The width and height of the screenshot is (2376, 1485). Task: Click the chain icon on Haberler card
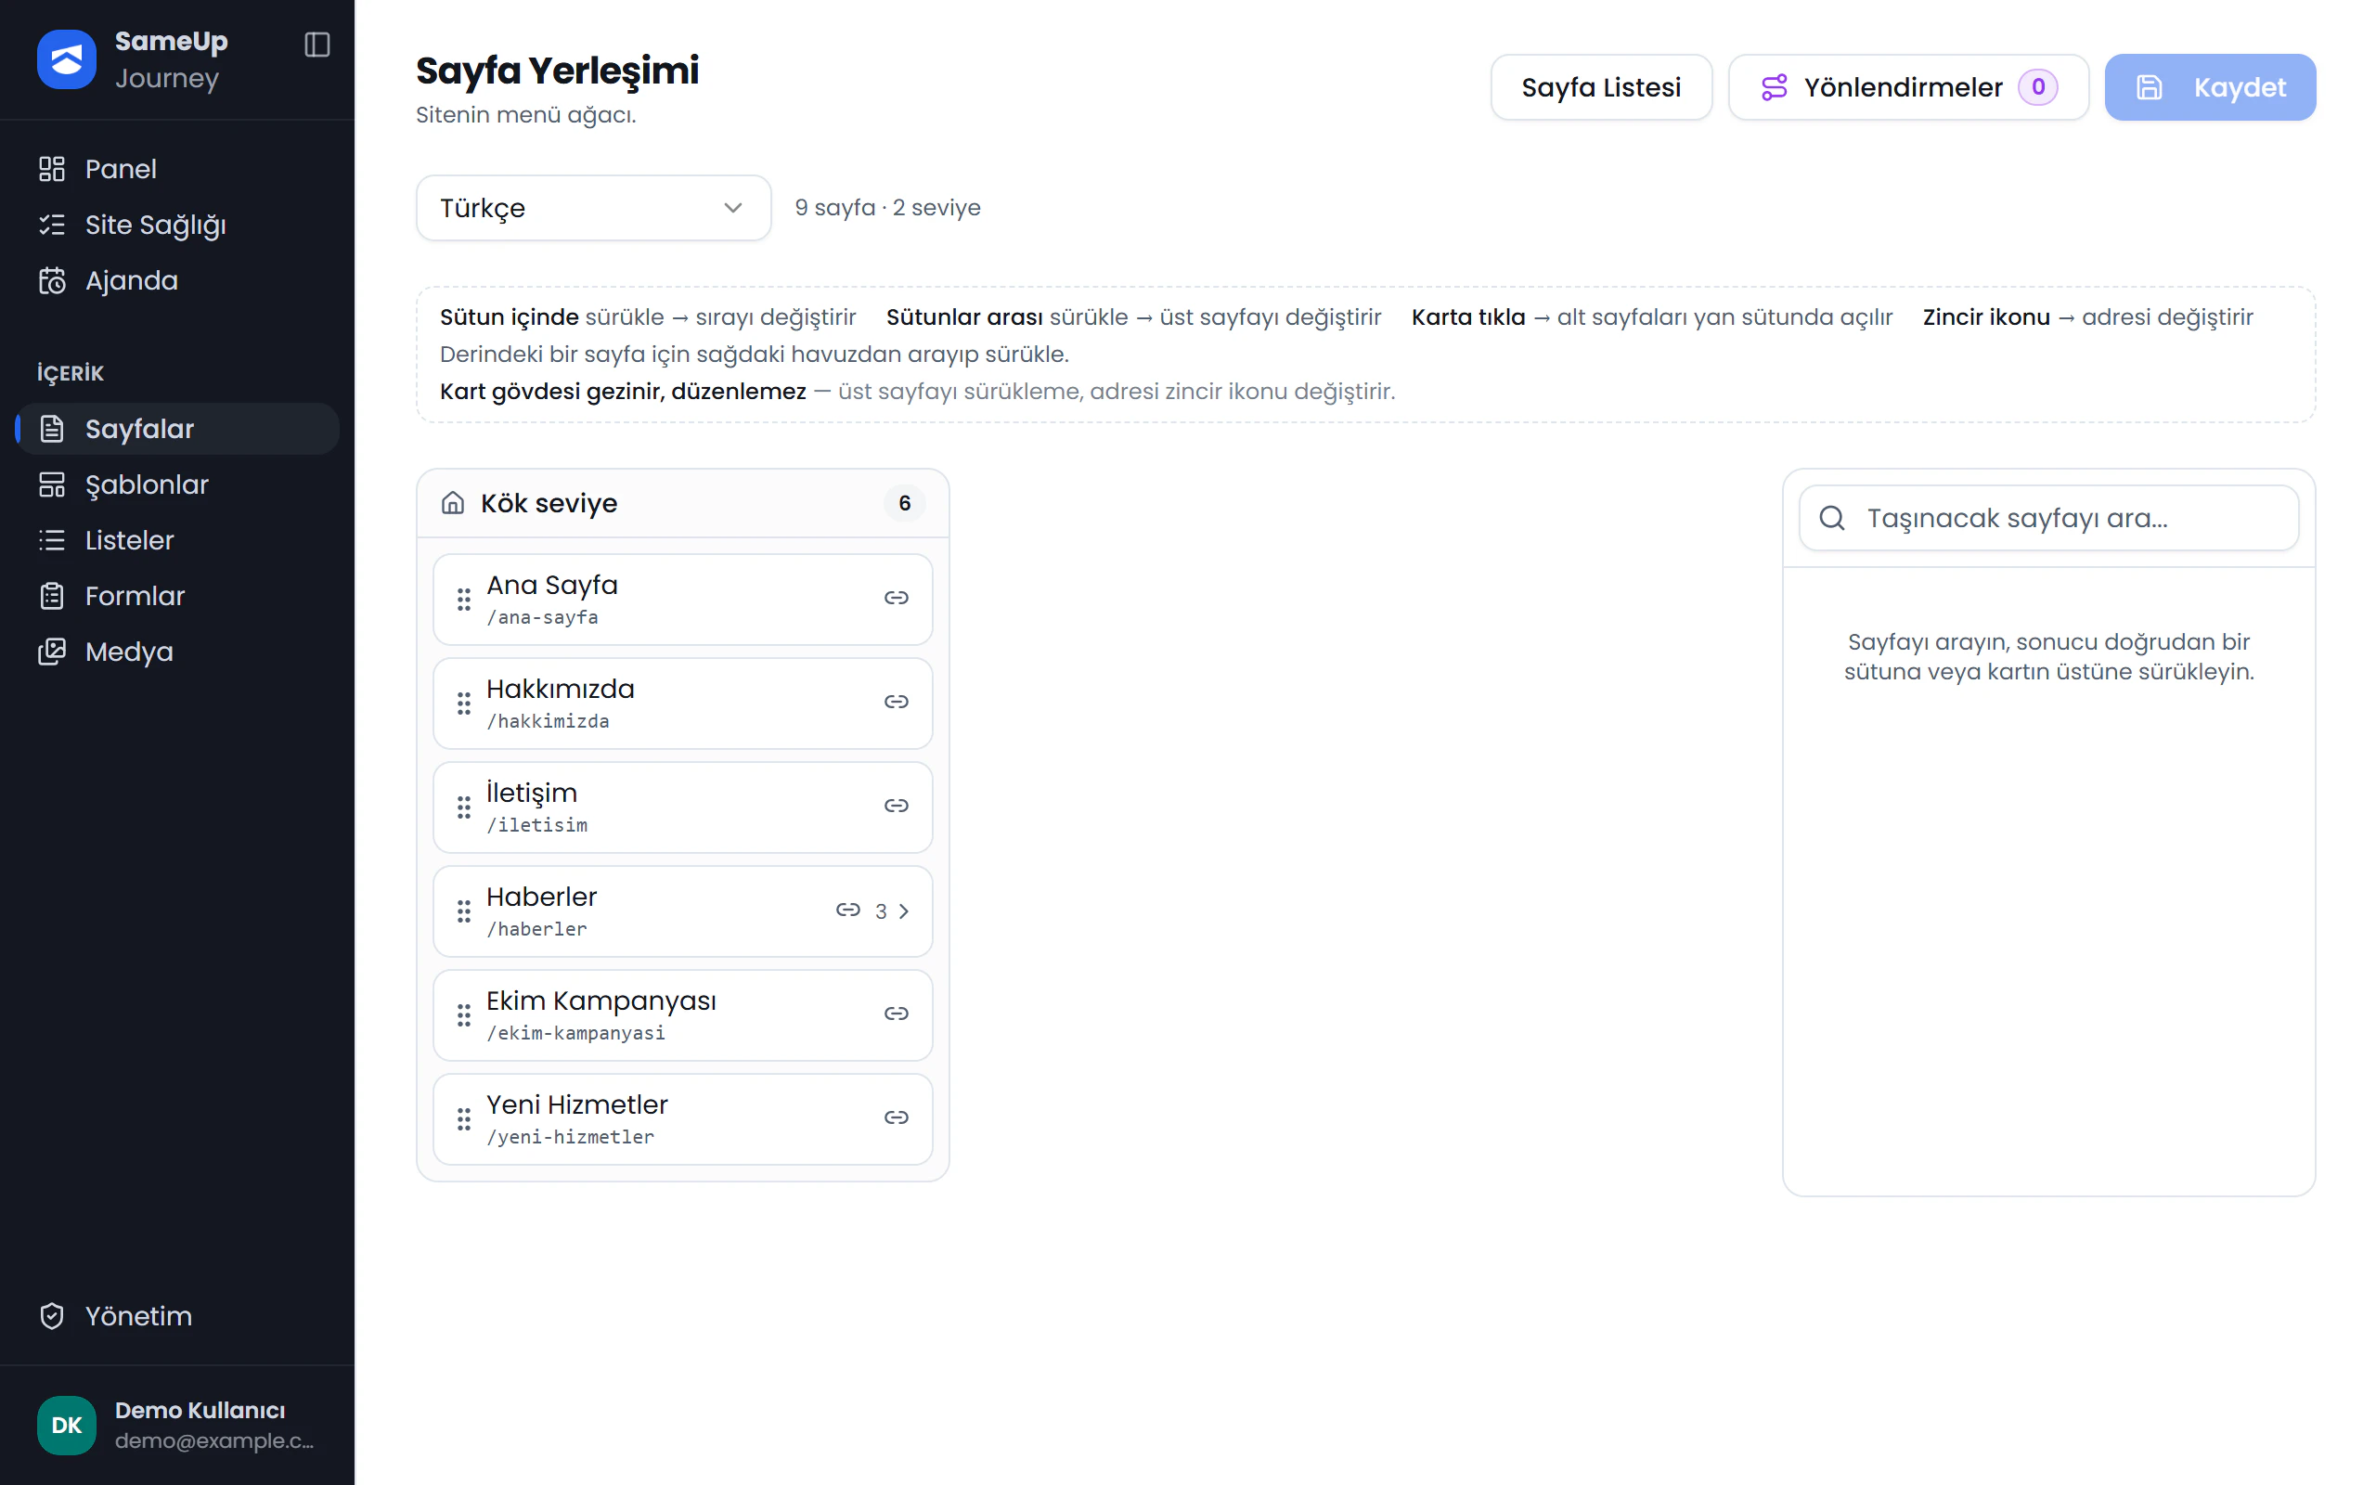coord(847,910)
